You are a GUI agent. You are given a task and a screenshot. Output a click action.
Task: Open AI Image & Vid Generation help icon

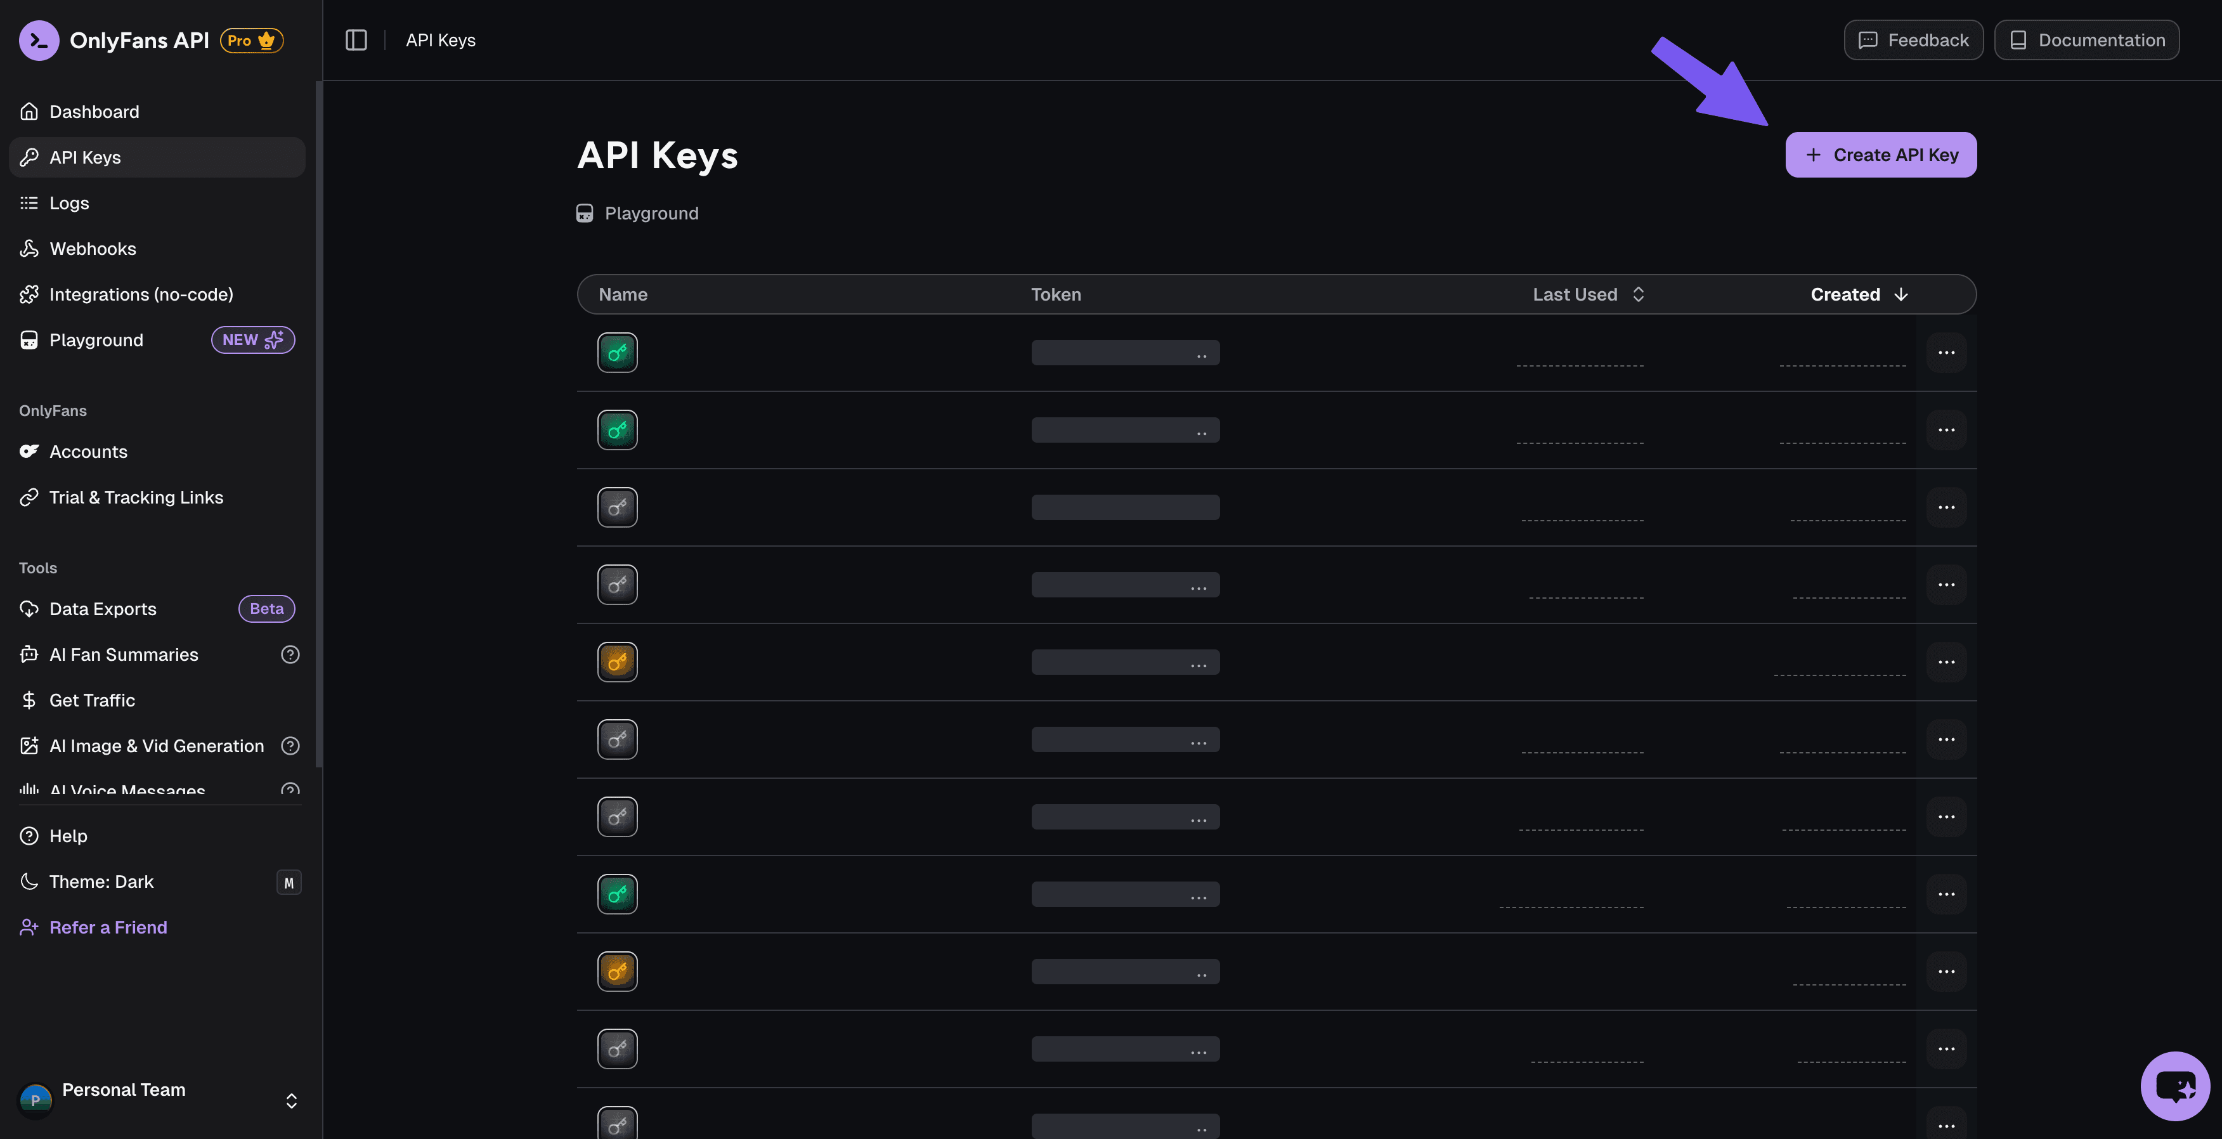pos(290,746)
